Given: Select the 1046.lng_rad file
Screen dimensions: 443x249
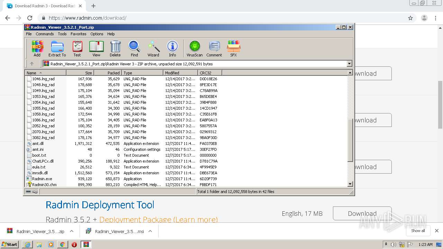Looking at the screenshot, I should [x=43, y=79].
